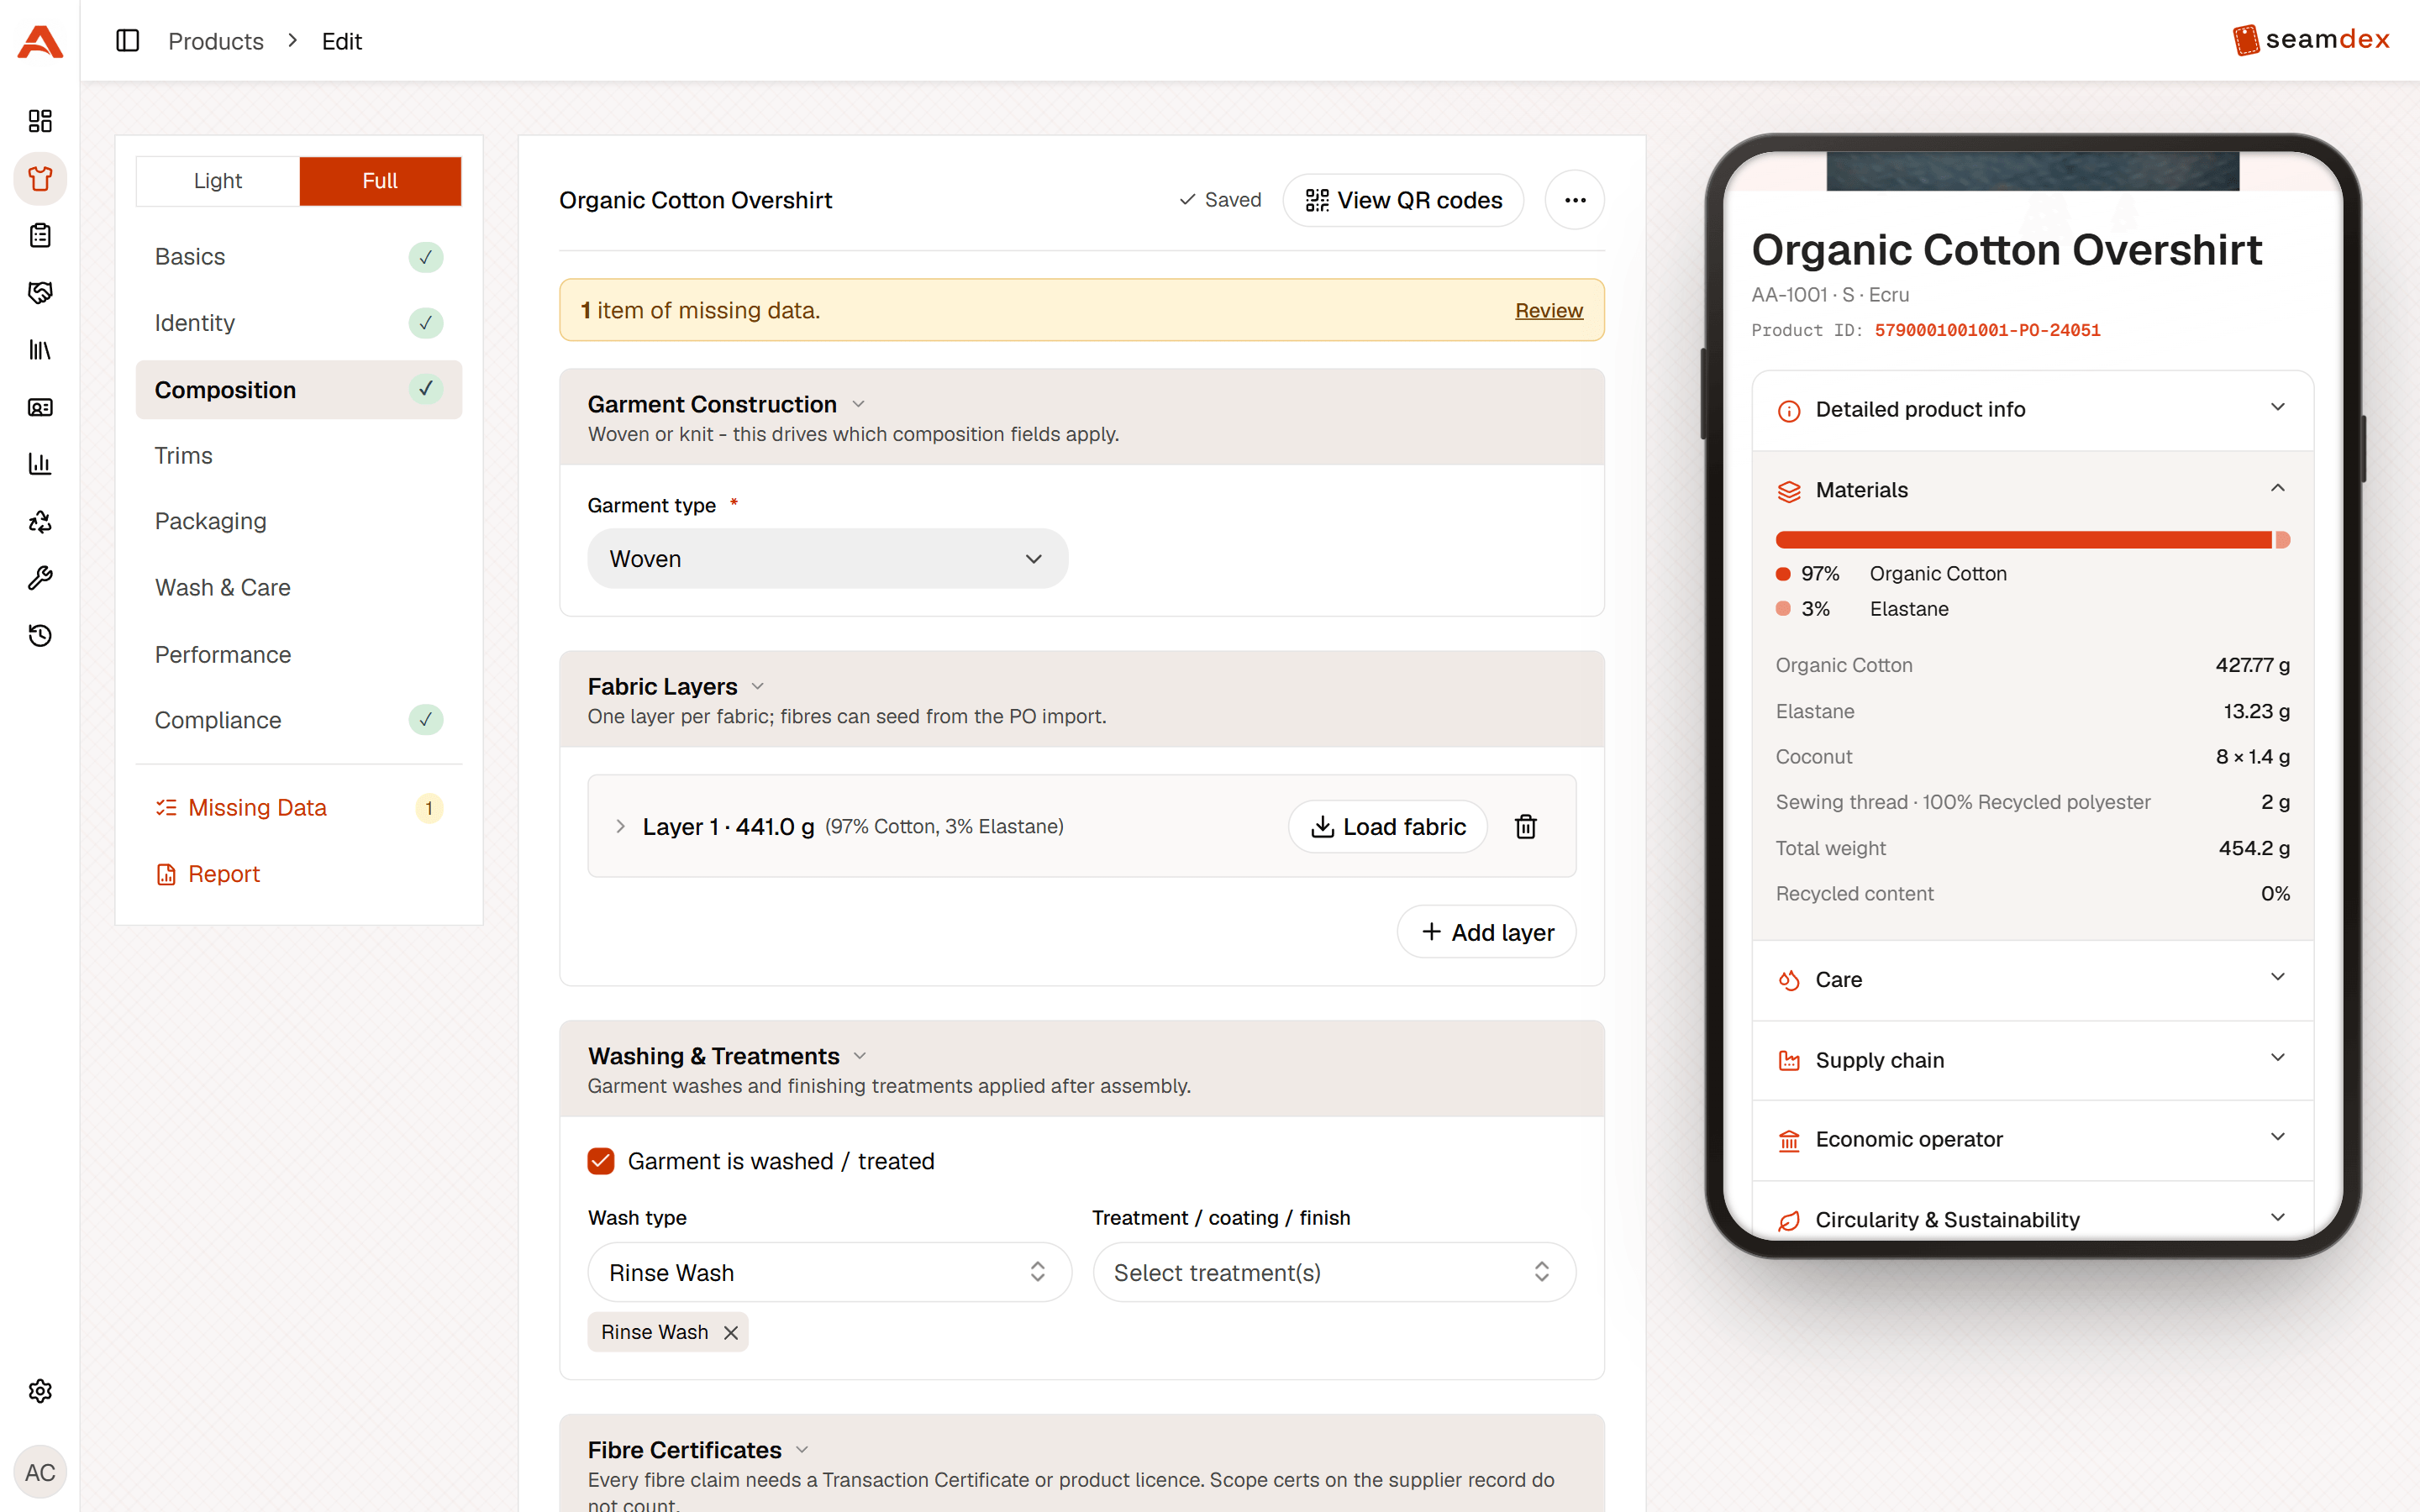The image size is (2420, 1512).
Task: Open the handshake partners icon in sidebar
Action: coord(40,293)
